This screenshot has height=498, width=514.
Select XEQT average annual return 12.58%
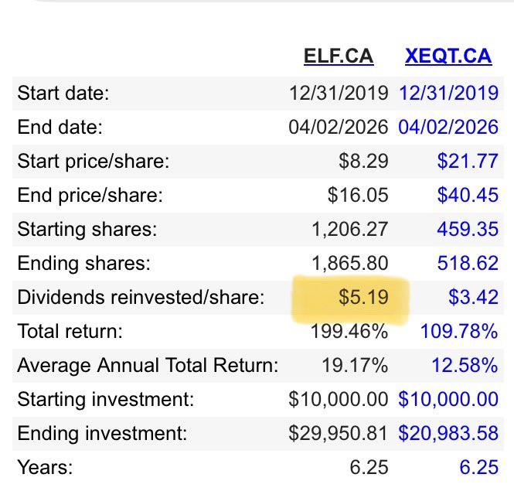pos(465,365)
